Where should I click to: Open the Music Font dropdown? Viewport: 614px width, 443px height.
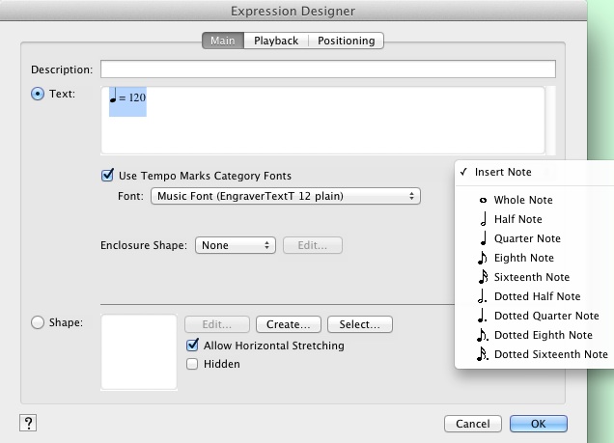click(285, 196)
